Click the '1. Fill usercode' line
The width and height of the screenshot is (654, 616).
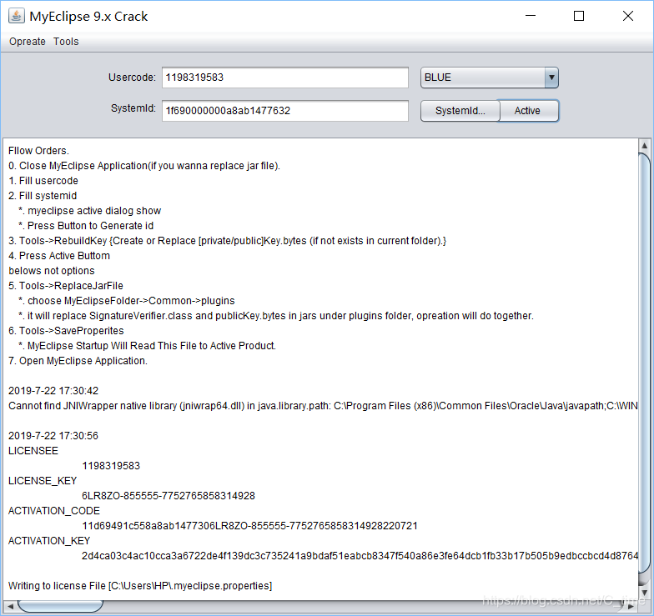click(x=43, y=180)
